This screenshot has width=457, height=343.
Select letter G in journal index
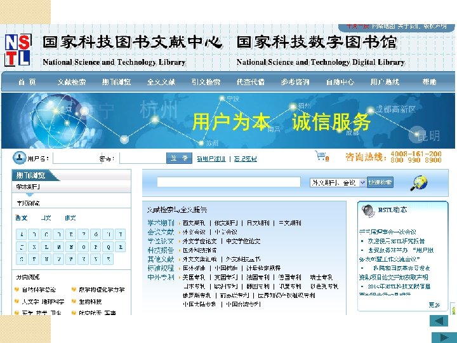tap(96, 234)
